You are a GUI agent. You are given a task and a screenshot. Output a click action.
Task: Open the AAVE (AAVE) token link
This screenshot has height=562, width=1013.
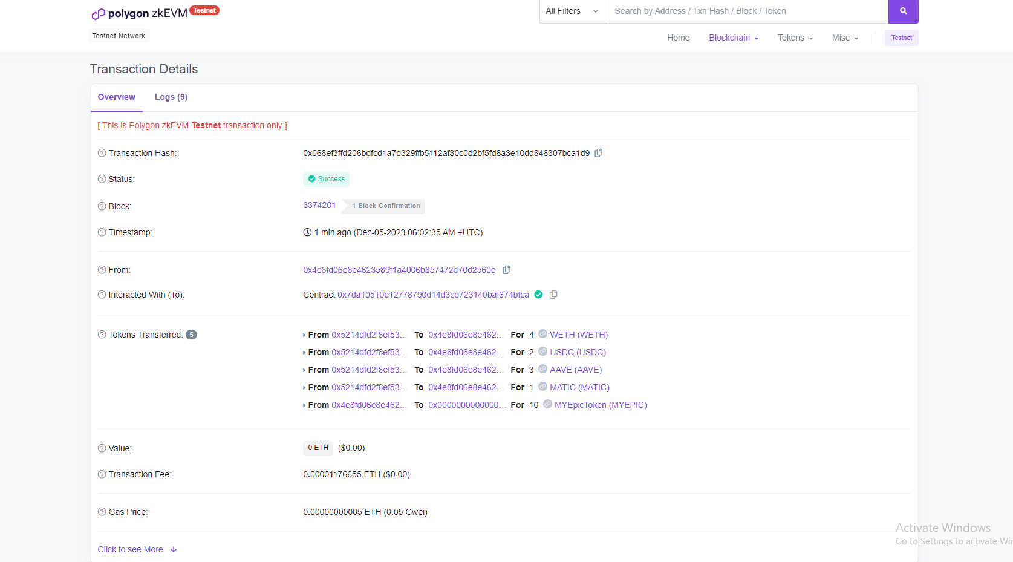pos(576,370)
